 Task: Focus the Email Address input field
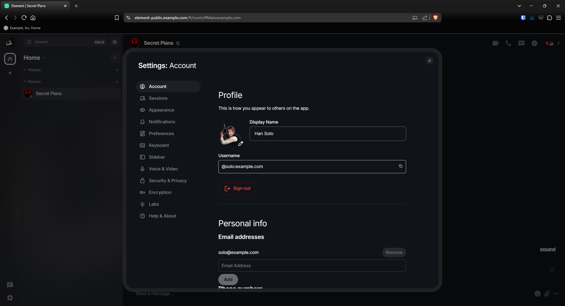click(312, 266)
